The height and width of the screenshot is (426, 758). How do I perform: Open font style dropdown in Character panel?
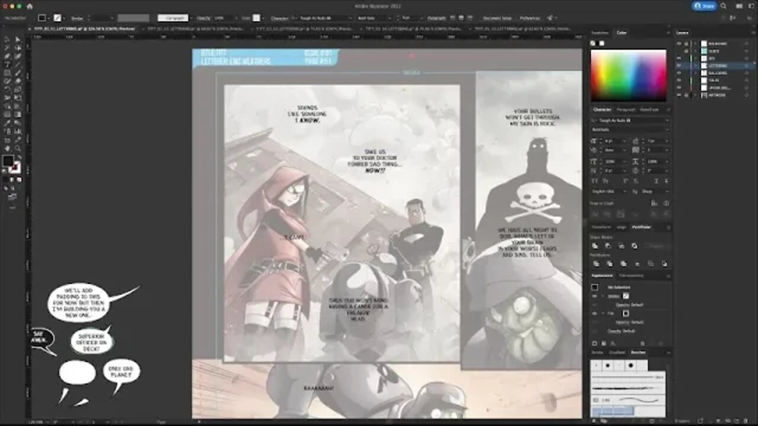(667, 130)
